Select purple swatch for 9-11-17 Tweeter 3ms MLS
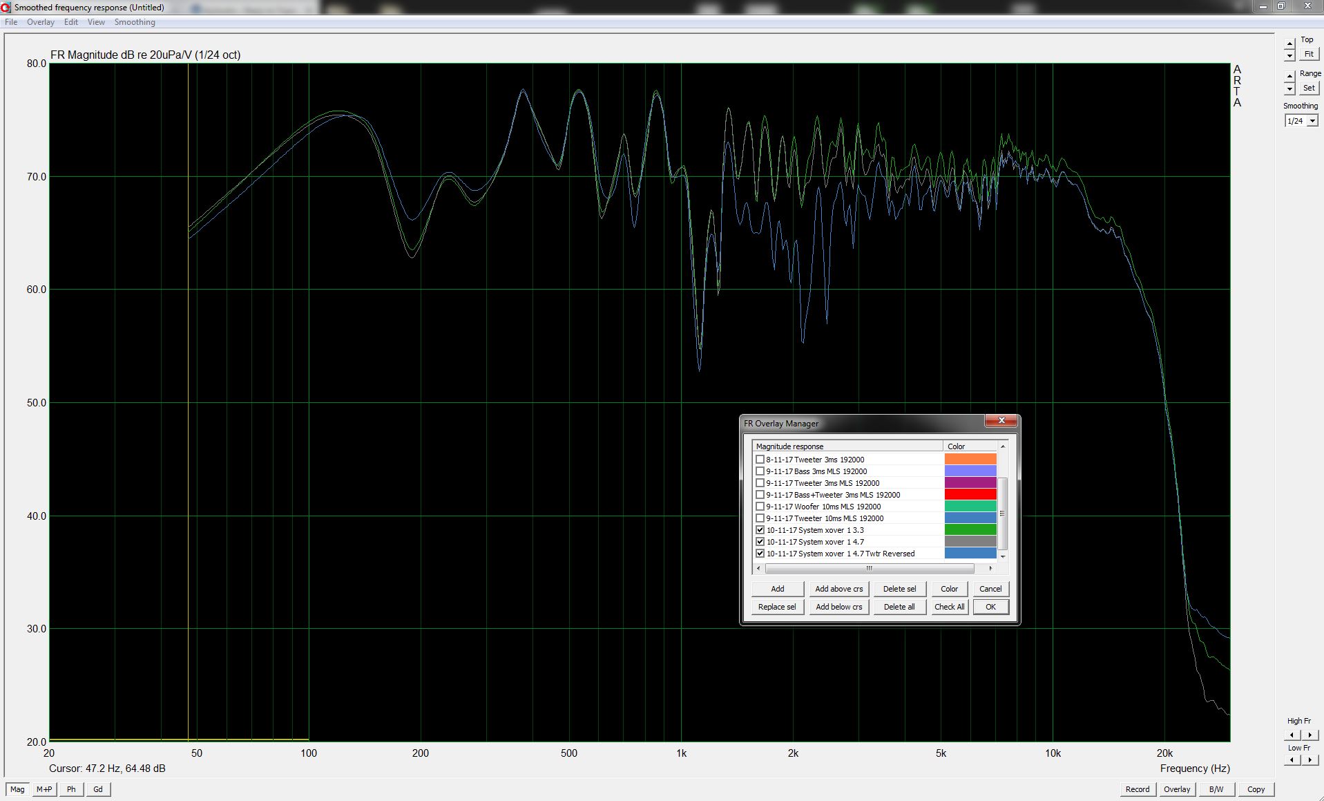 click(970, 483)
